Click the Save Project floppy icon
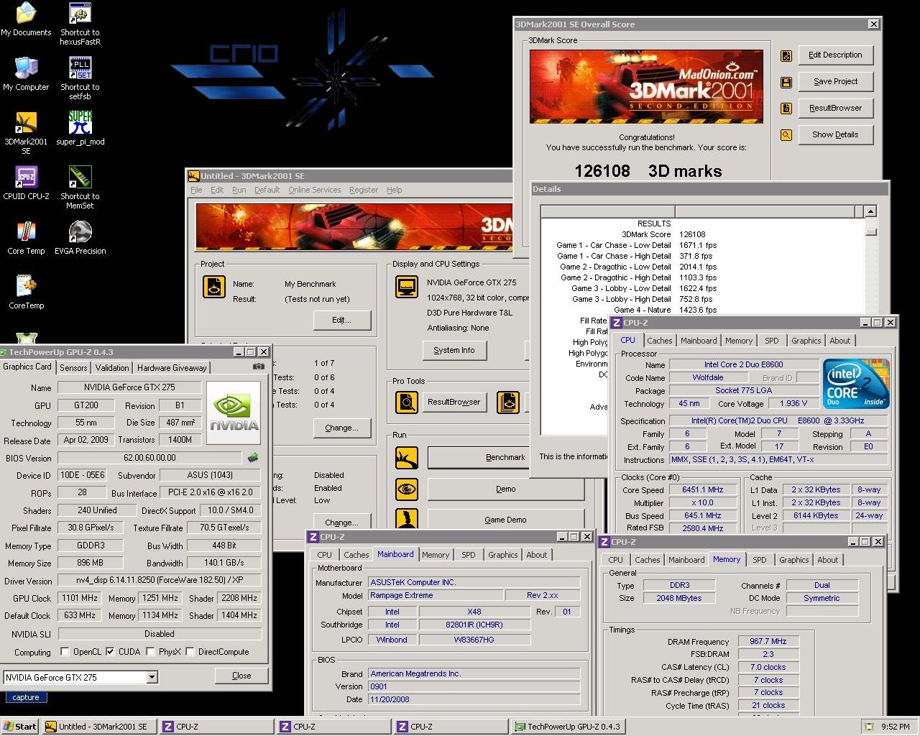 (x=786, y=82)
